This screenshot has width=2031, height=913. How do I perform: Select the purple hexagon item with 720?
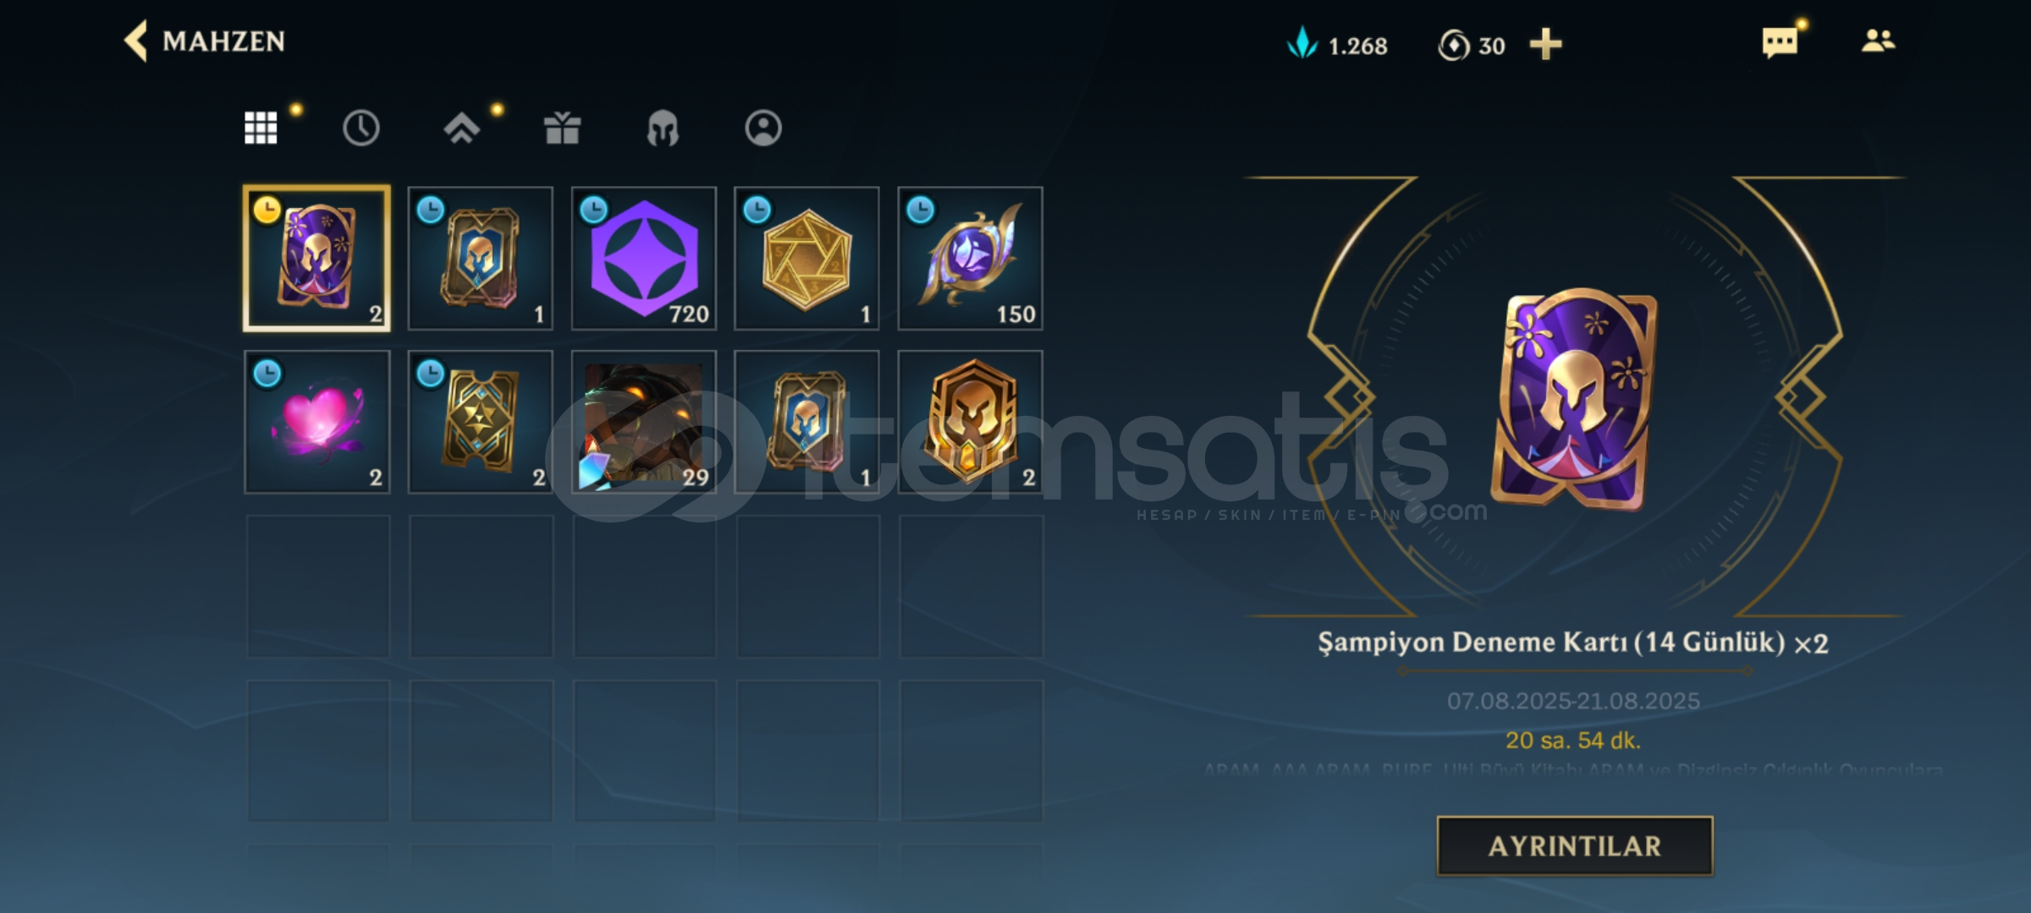click(x=644, y=258)
